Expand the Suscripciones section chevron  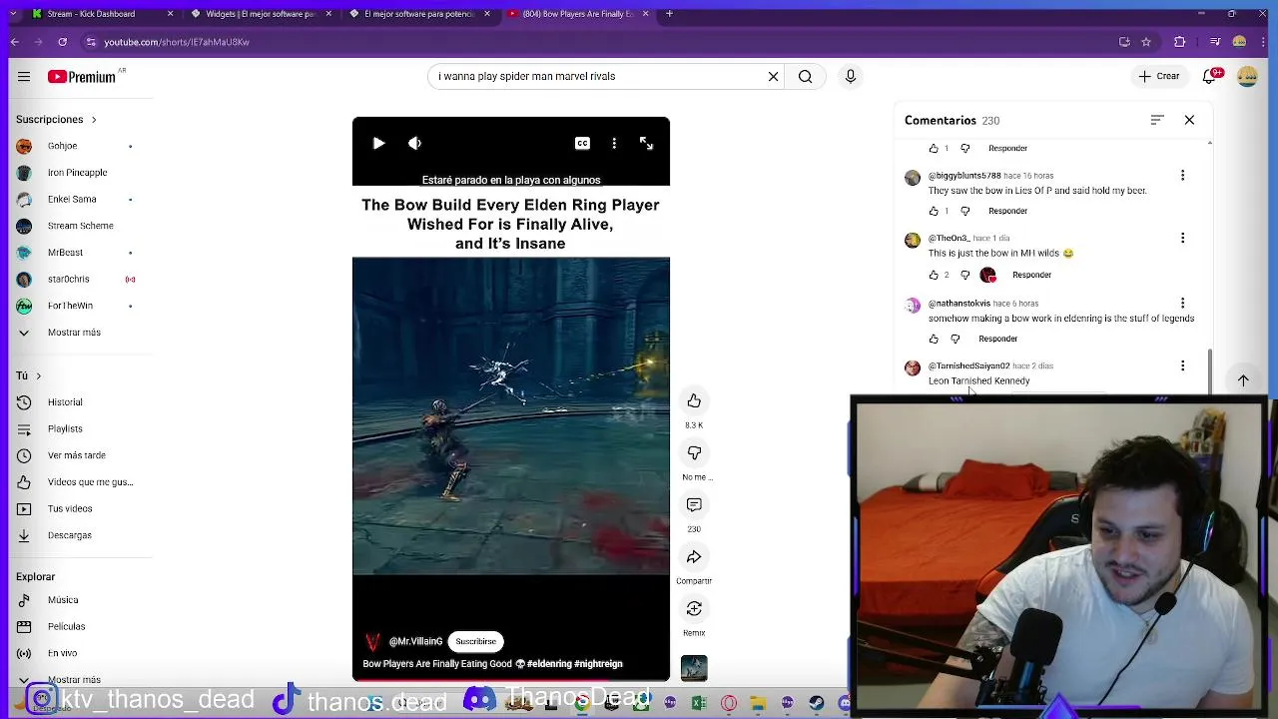(94, 120)
